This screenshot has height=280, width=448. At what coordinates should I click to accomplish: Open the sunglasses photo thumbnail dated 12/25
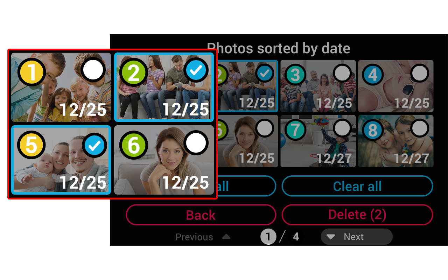click(x=395, y=86)
